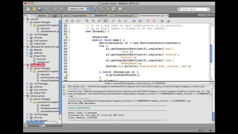Click the New Project toolbar icon

point(34,9)
